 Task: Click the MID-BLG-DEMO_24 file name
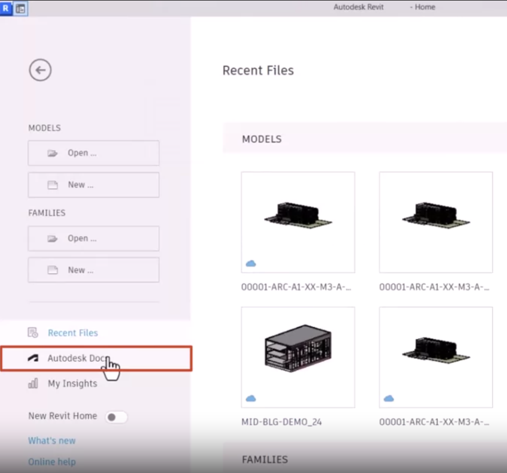[x=281, y=422]
